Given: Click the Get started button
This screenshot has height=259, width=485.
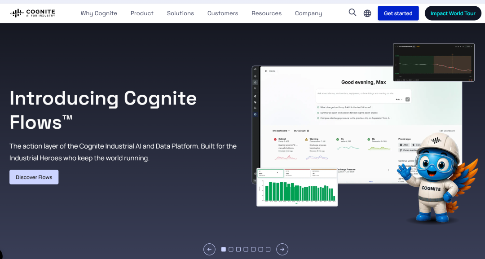Looking at the screenshot, I should click(x=398, y=13).
